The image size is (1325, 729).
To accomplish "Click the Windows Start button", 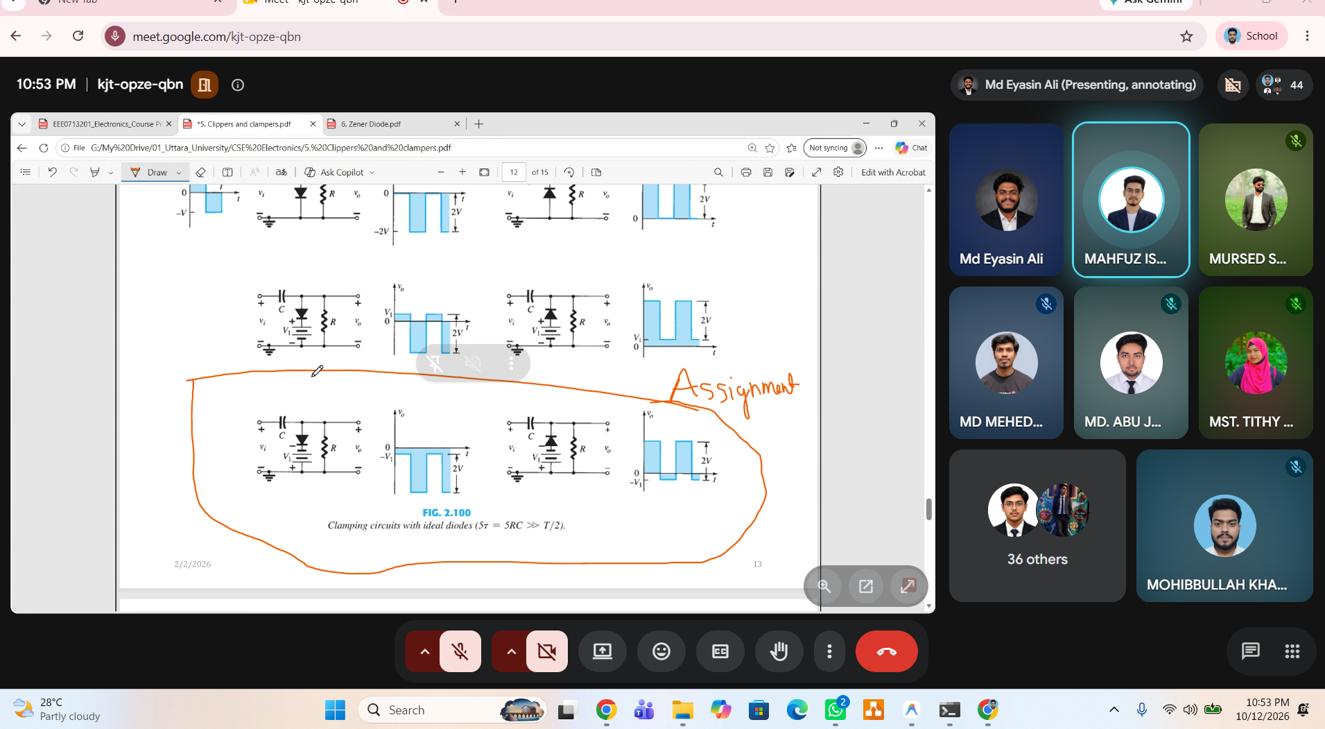I will [x=335, y=710].
